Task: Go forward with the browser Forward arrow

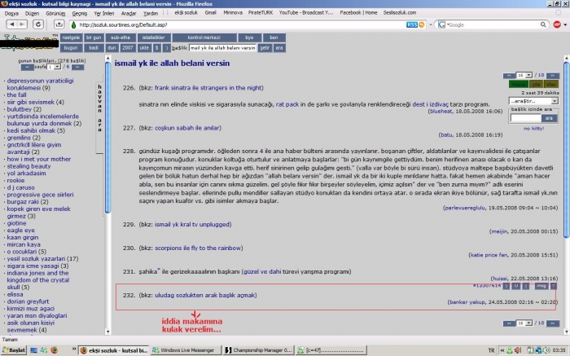Action: click(22, 24)
